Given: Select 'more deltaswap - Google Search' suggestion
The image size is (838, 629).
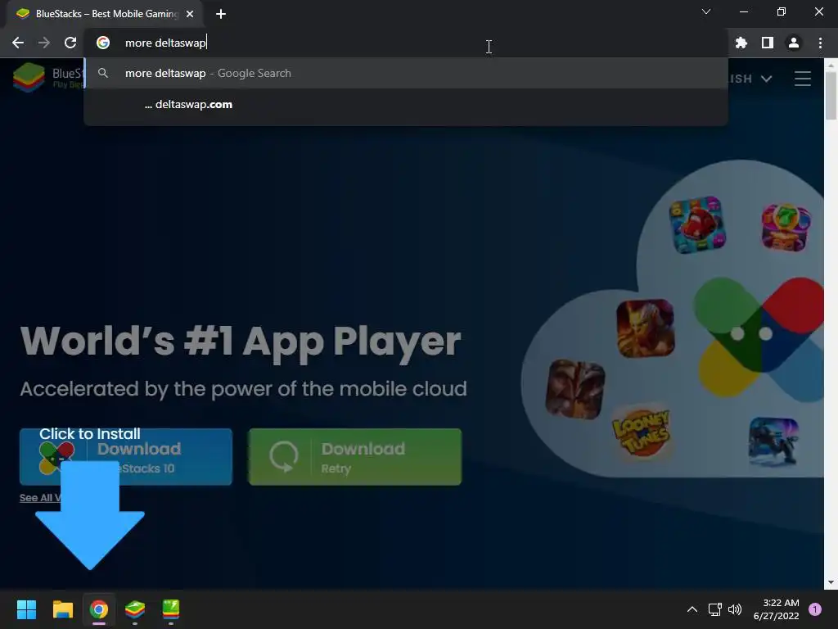Looking at the screenshot, I should (406, 73).
